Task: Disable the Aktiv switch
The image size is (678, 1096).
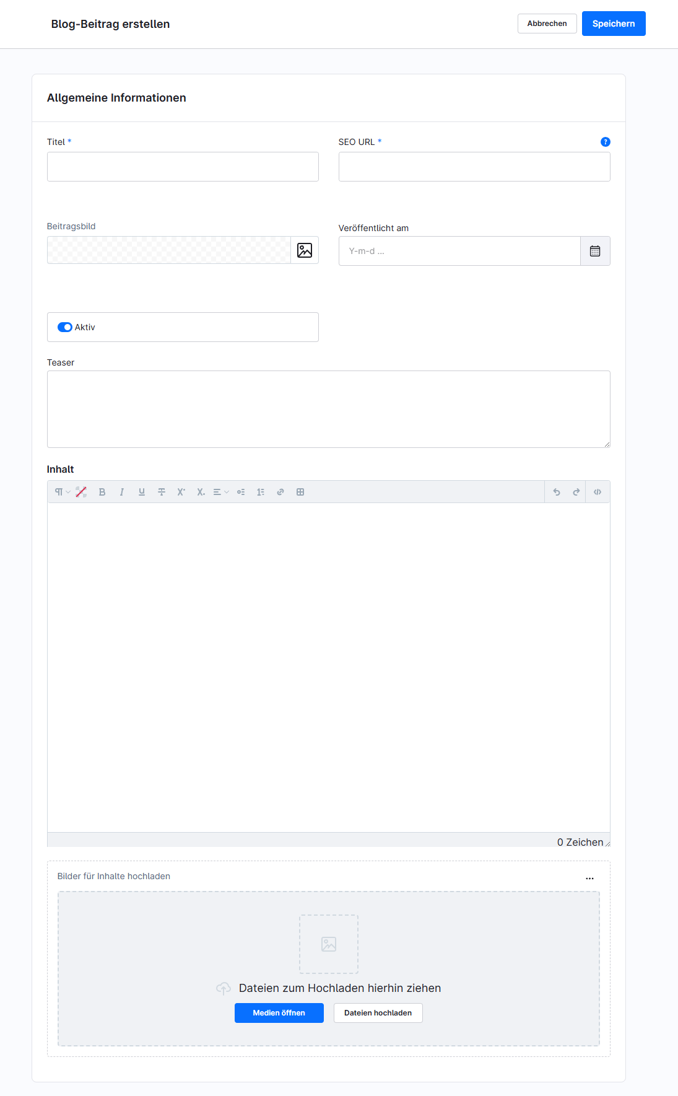Action: (65, 327)
